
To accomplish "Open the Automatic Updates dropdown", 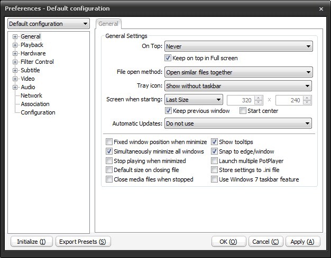I will pyautogui.click(x=238, y=123).
